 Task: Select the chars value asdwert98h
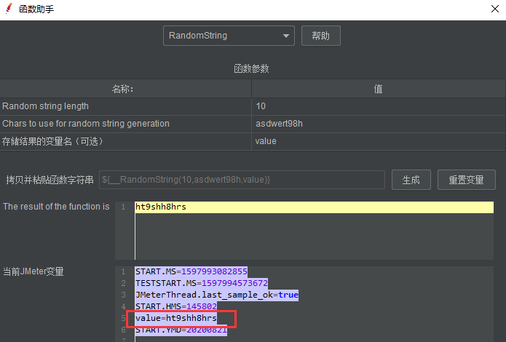point(378,124)
